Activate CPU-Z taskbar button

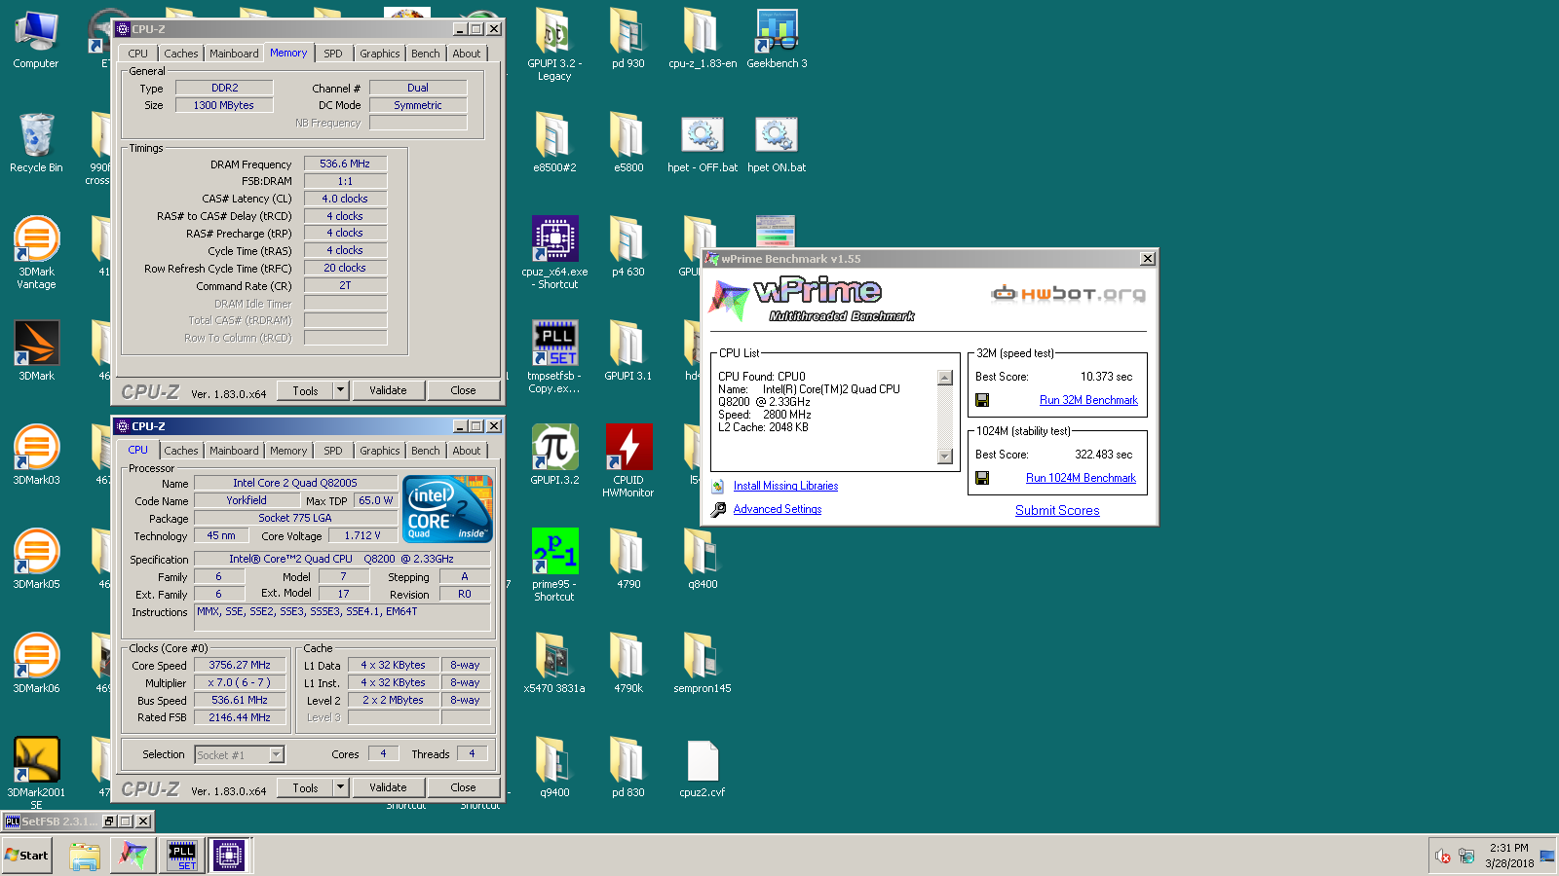pyautogui.click(x=229, y=856)
